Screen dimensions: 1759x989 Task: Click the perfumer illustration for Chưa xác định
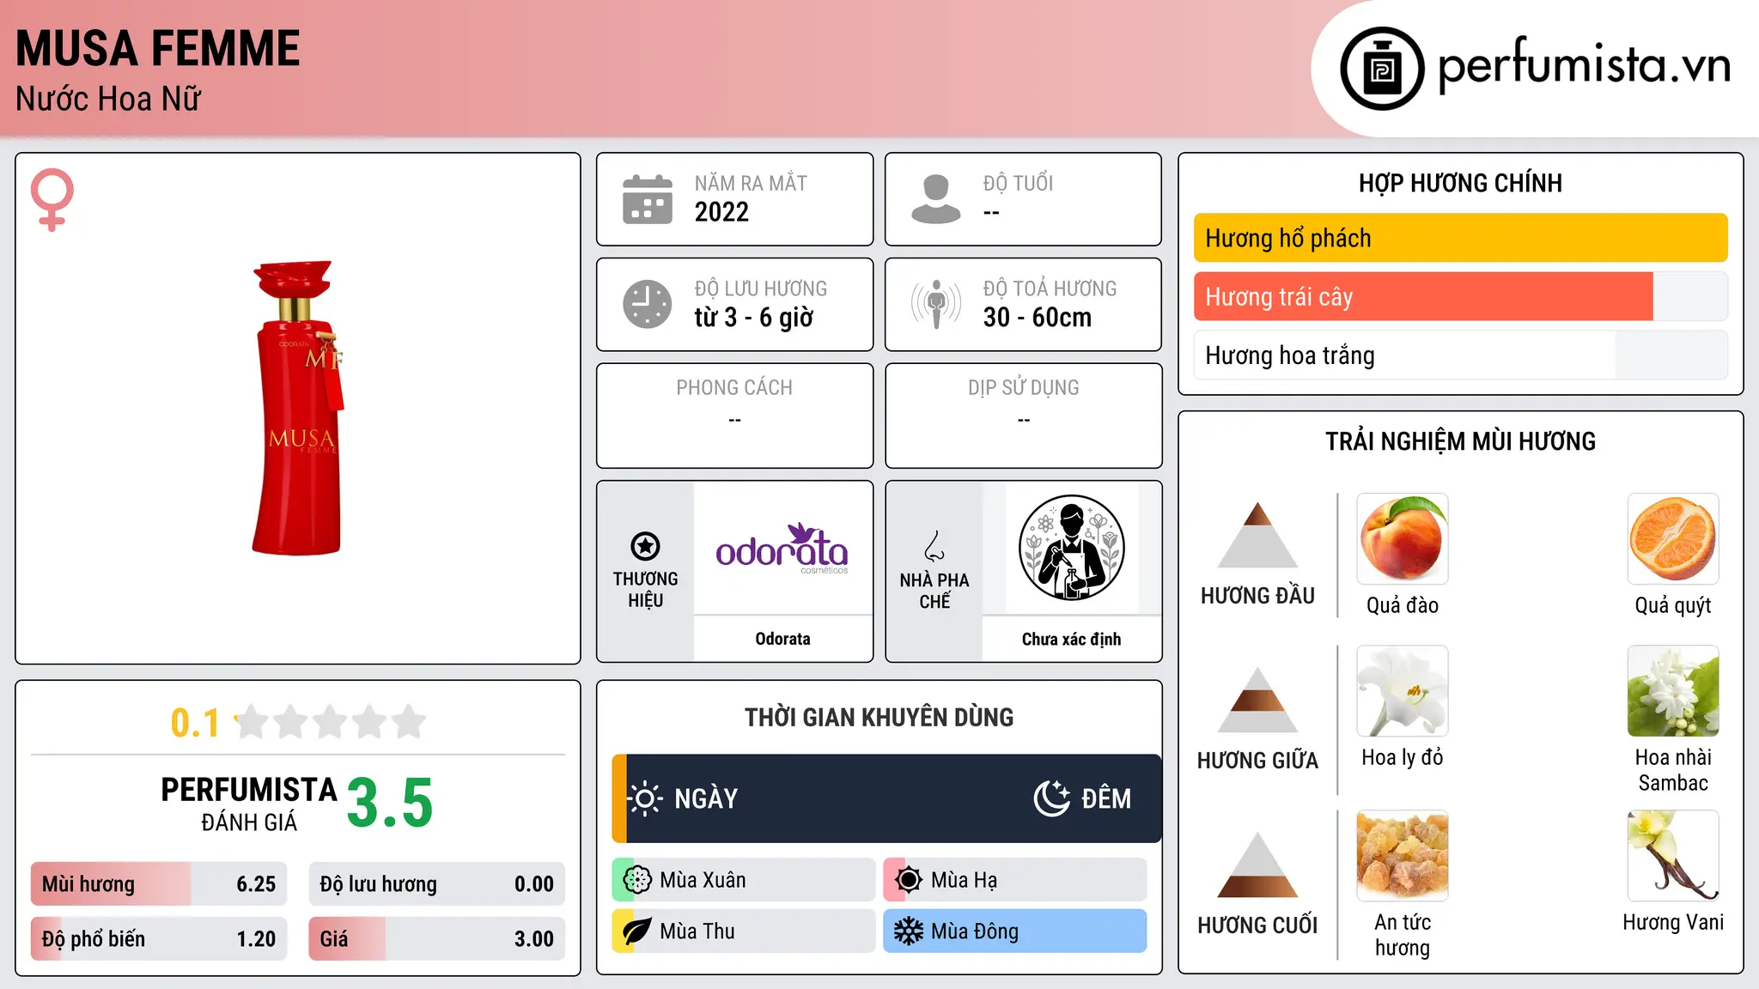1071,548
